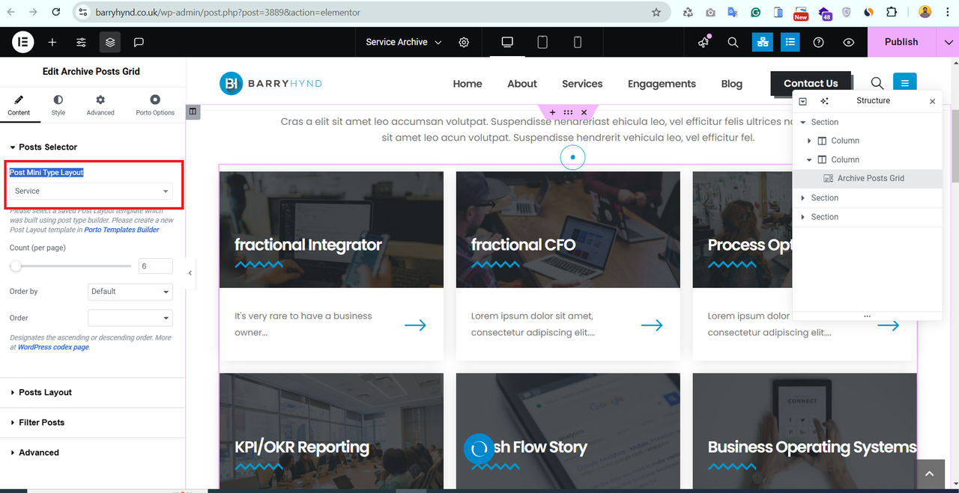Click the Count per page number field
Image resolution: width=959 pixels, height=493 pixels.
pos(156,266)
